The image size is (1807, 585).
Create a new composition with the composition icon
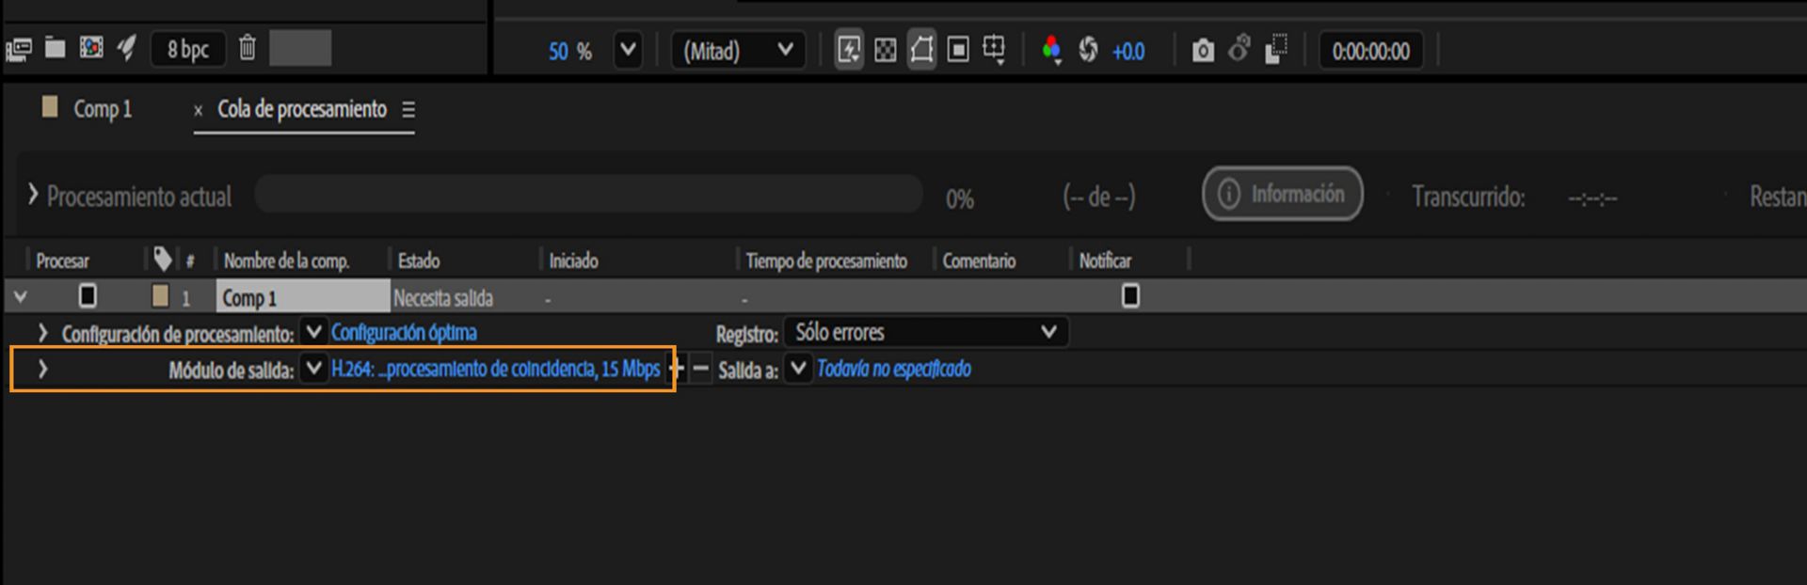[x=91, y=48]
